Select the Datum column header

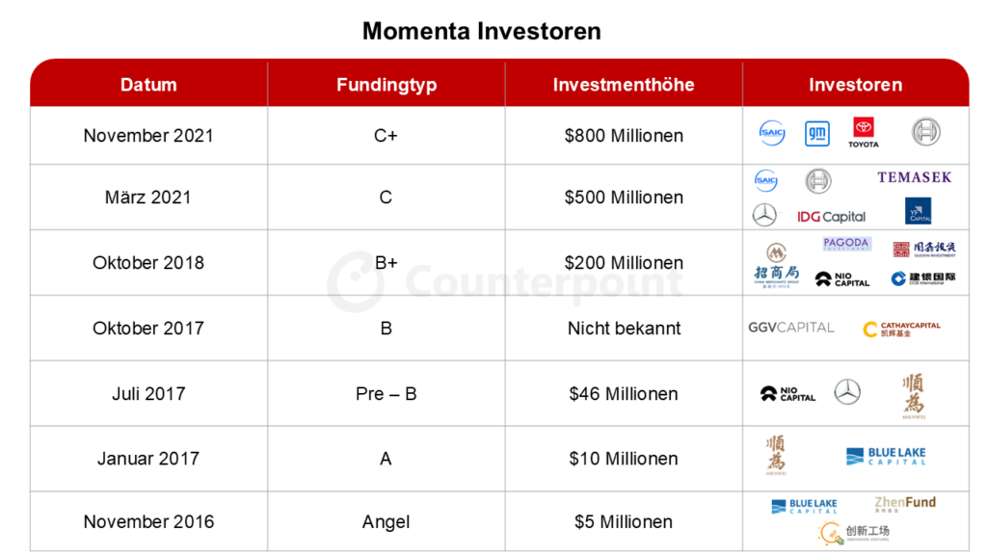pyautogui.click(x=148, y=85)
